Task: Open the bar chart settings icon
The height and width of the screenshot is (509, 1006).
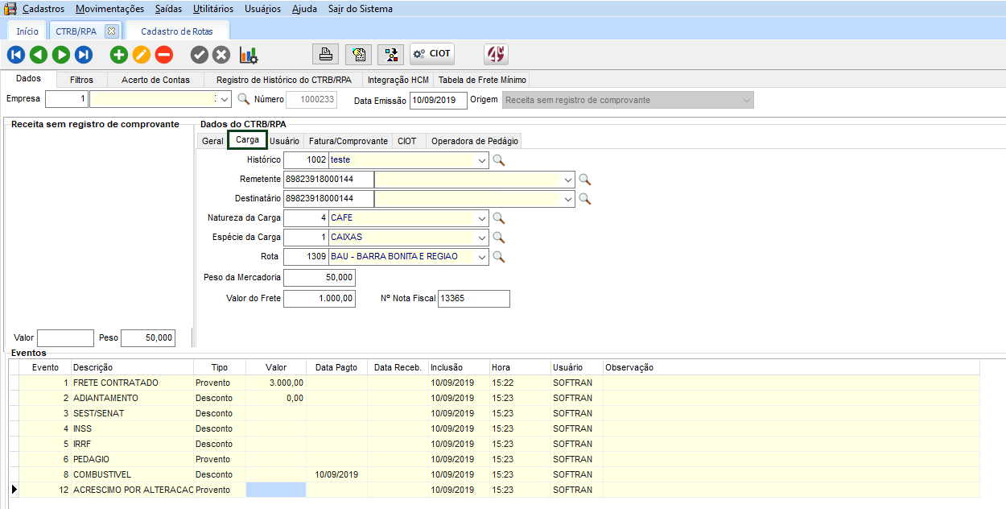Action: click(x=249, y=55)
